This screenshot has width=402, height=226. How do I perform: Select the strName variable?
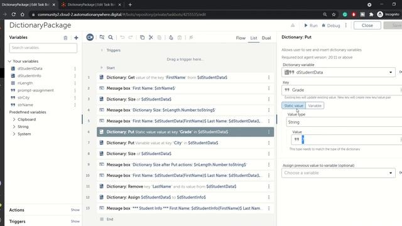pyautogui.click(x=25, y=105)
